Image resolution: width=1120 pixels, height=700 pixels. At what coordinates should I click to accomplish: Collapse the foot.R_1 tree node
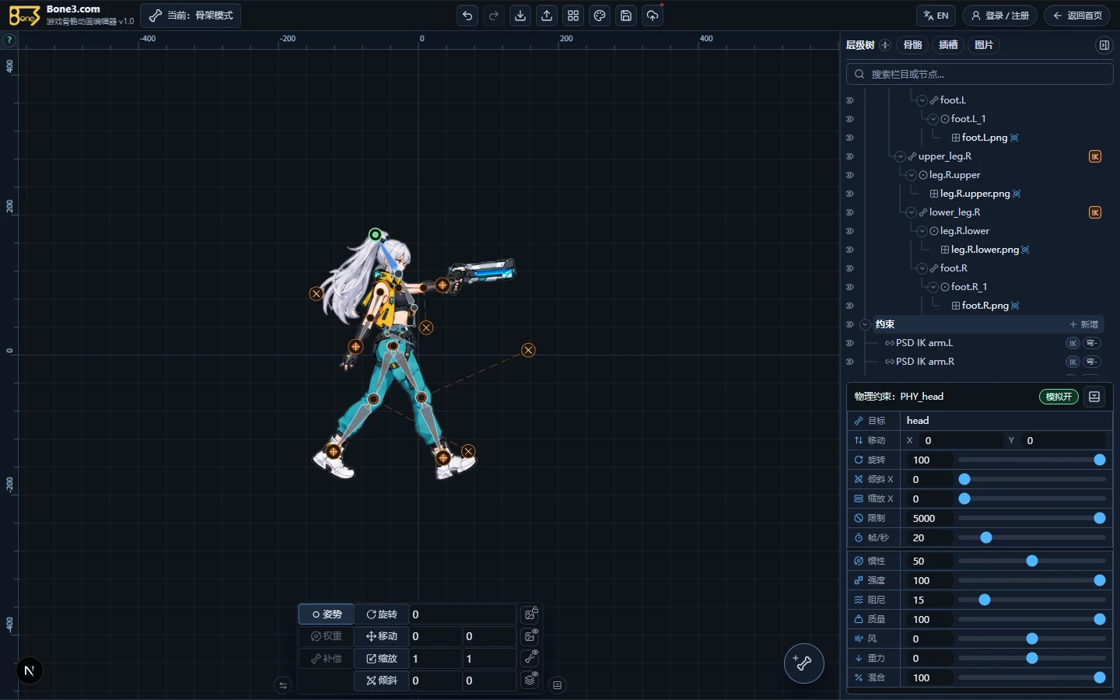[933, 287]
